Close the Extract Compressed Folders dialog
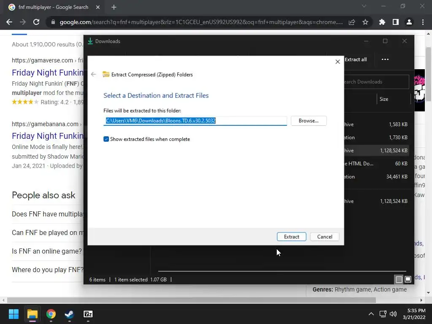The image size is (432, 324). [x=337, y=62]
